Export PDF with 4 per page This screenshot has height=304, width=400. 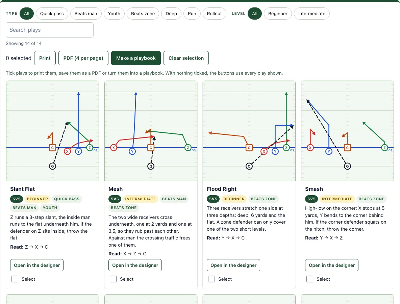pyautogui.click(x=83, y=58)
